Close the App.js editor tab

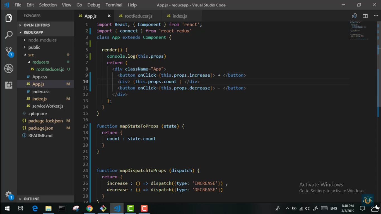(x=109, y=16)
